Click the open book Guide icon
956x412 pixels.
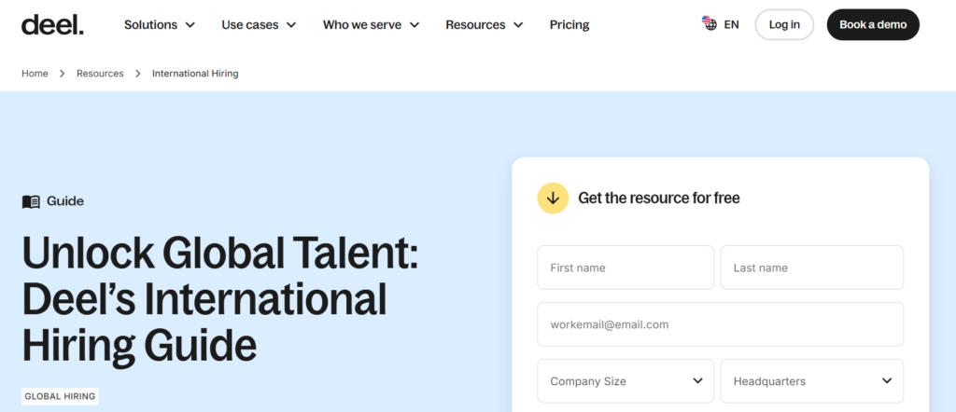click(x=31, y=201)
